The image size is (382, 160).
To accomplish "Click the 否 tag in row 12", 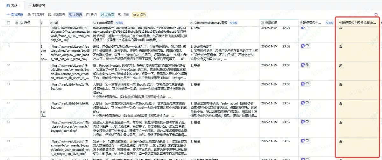I will tap(305, 103).
